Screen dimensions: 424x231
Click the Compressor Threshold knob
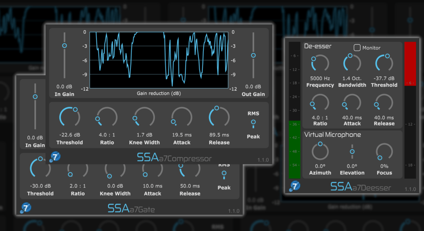(70, 117)
